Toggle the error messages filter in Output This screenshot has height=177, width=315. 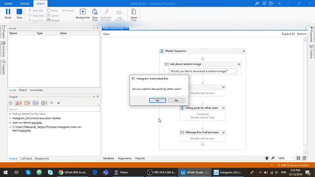tap(19, 103)
